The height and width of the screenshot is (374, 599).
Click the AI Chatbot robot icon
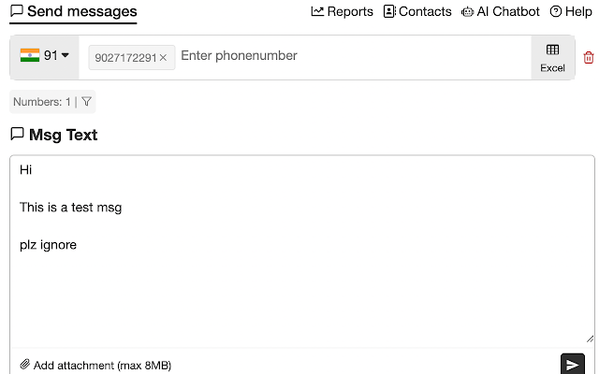pyautogui.click(x=467, y=12)
